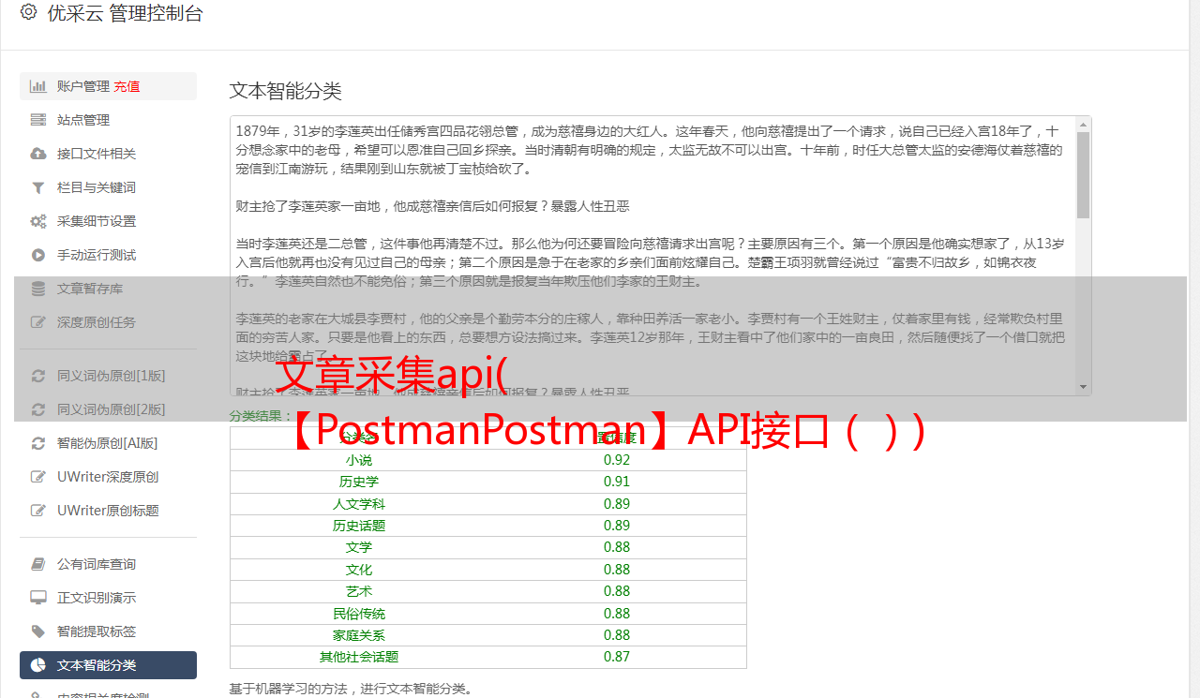Open UWriter原创标题 page
The height and width of the screenshot is (698, 1200).
(108, 511)
